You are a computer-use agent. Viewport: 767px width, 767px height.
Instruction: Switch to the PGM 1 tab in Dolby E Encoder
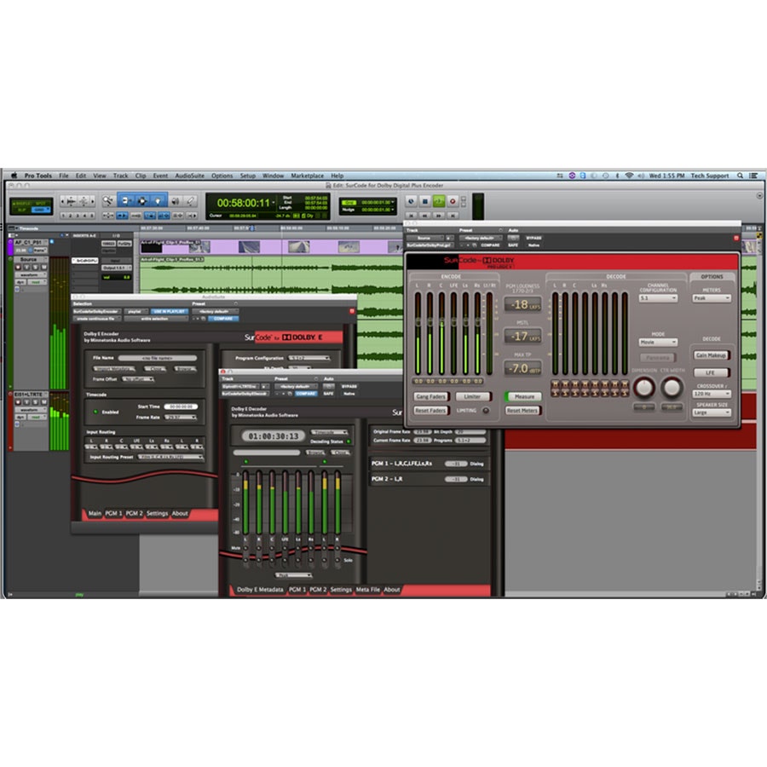point(113,513)
